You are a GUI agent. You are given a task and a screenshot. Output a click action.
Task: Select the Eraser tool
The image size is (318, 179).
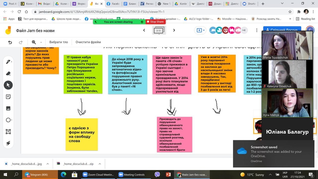[9, 73]
